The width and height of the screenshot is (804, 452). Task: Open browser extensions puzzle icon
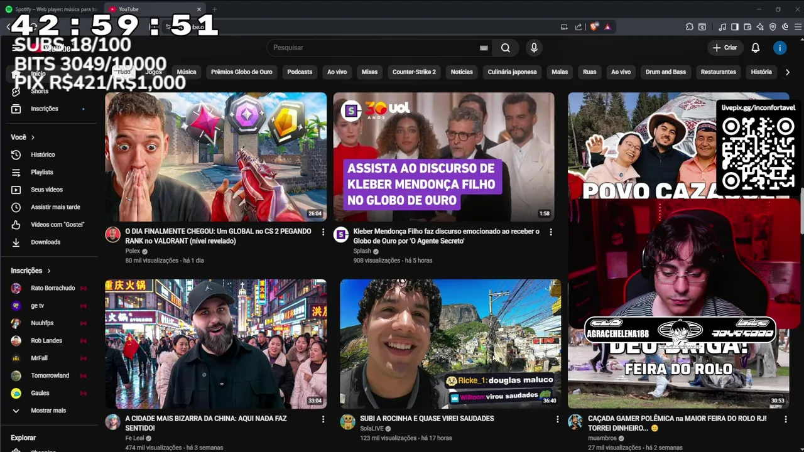point(690,27)
